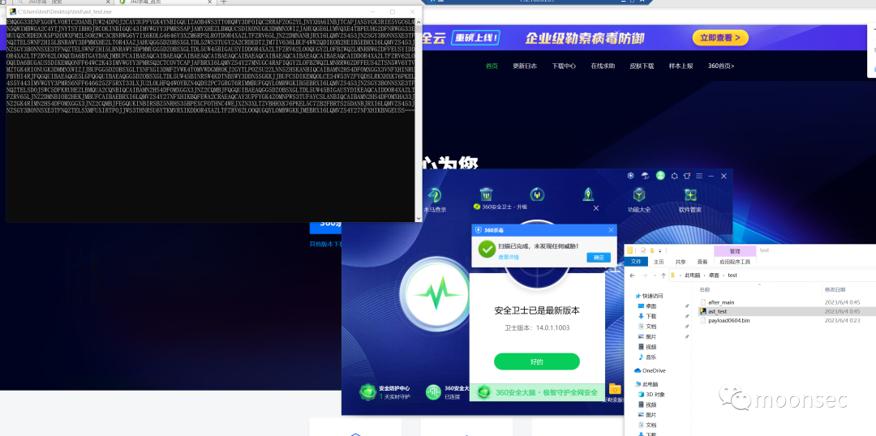Open the hamburger menu in 360 title bar
The width and height of the screenshot is (876, 436).
[699, 176]
